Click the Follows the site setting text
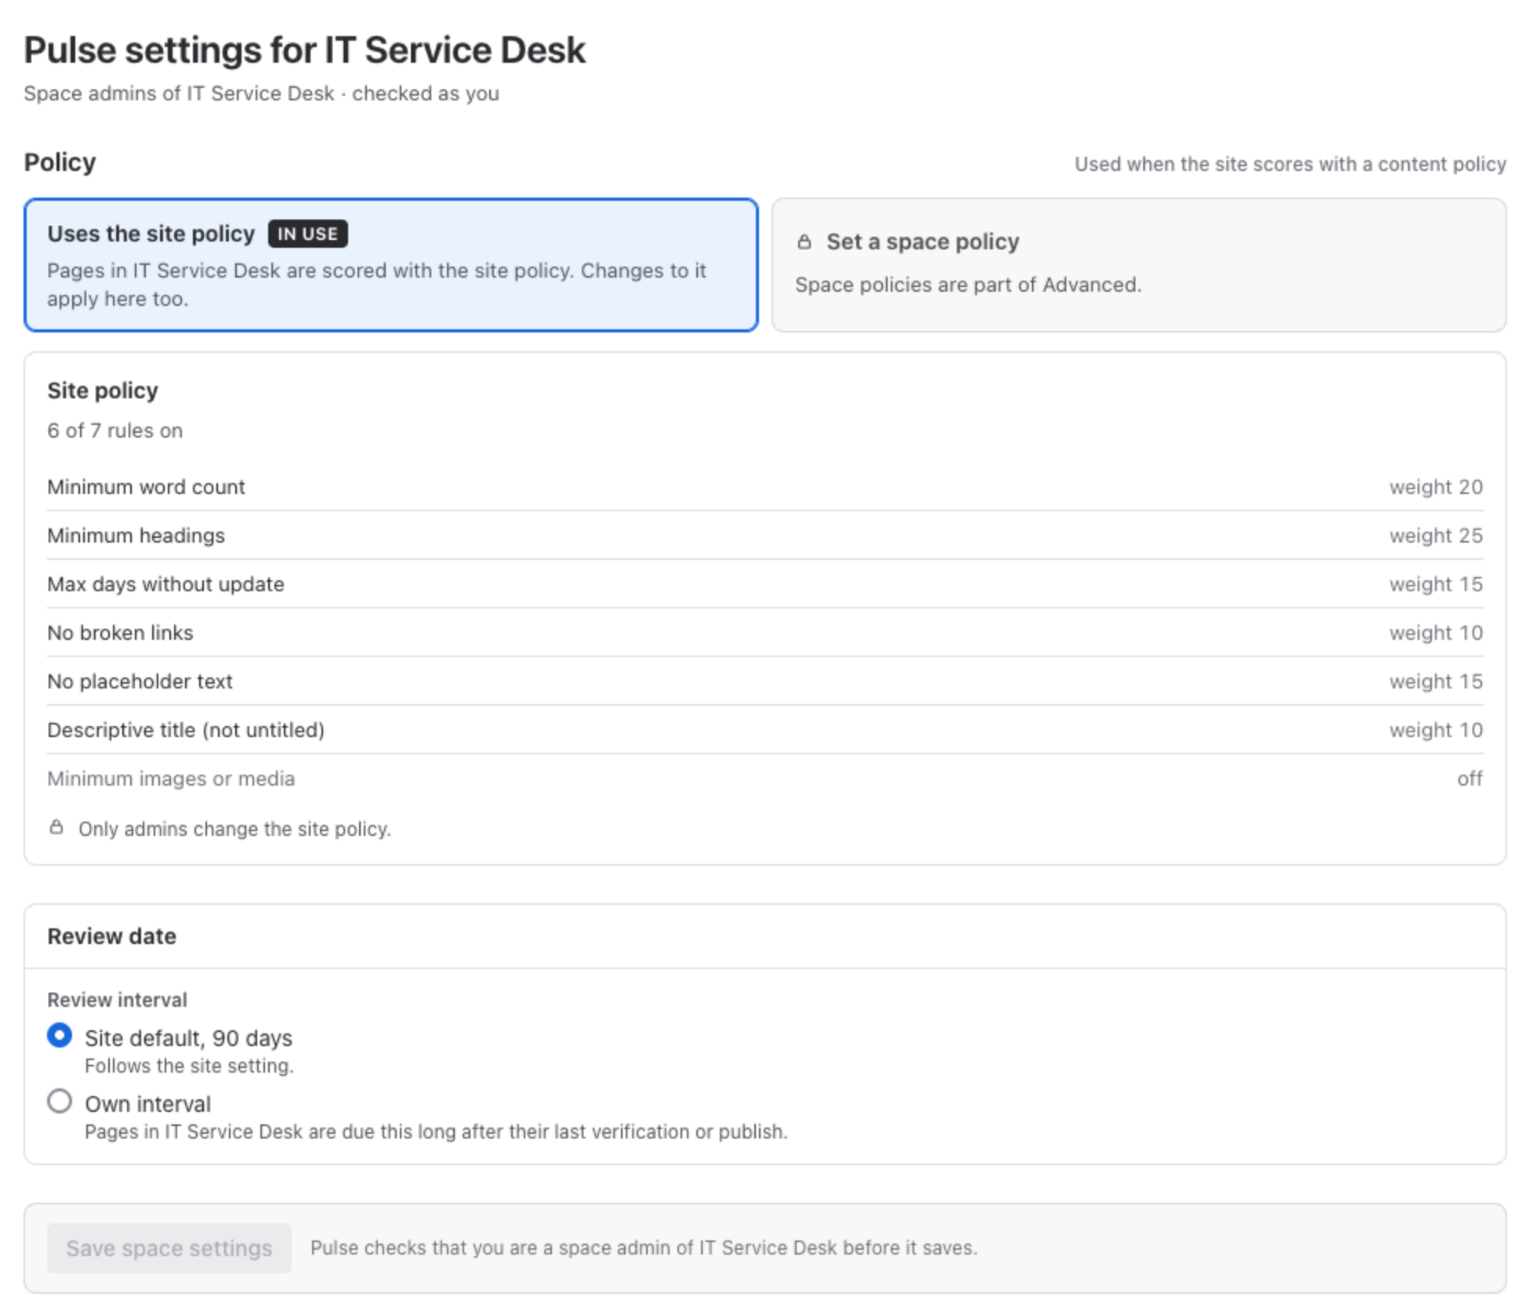This screenshot has width=1529, height=1311. (x=189, y=1066)
